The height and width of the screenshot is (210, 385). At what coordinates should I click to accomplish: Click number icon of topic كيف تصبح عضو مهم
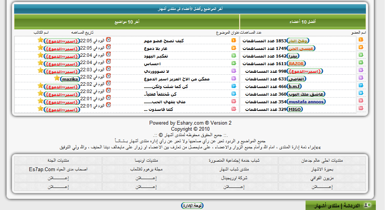233,40
